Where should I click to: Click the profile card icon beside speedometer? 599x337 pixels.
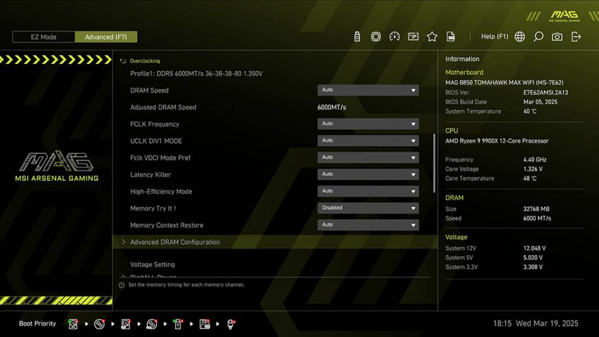(x=413, y=37)
